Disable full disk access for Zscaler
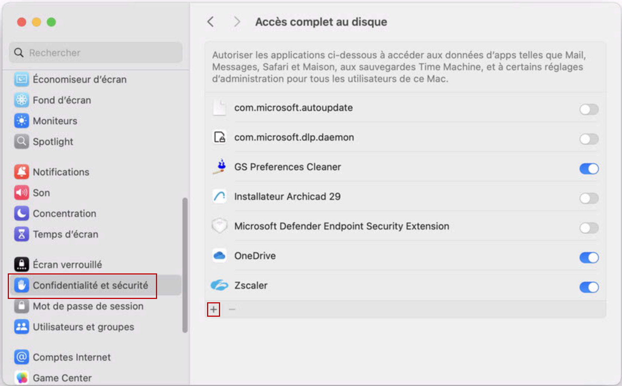The width and height of the screenshot is (622, 386). [589, 287]
